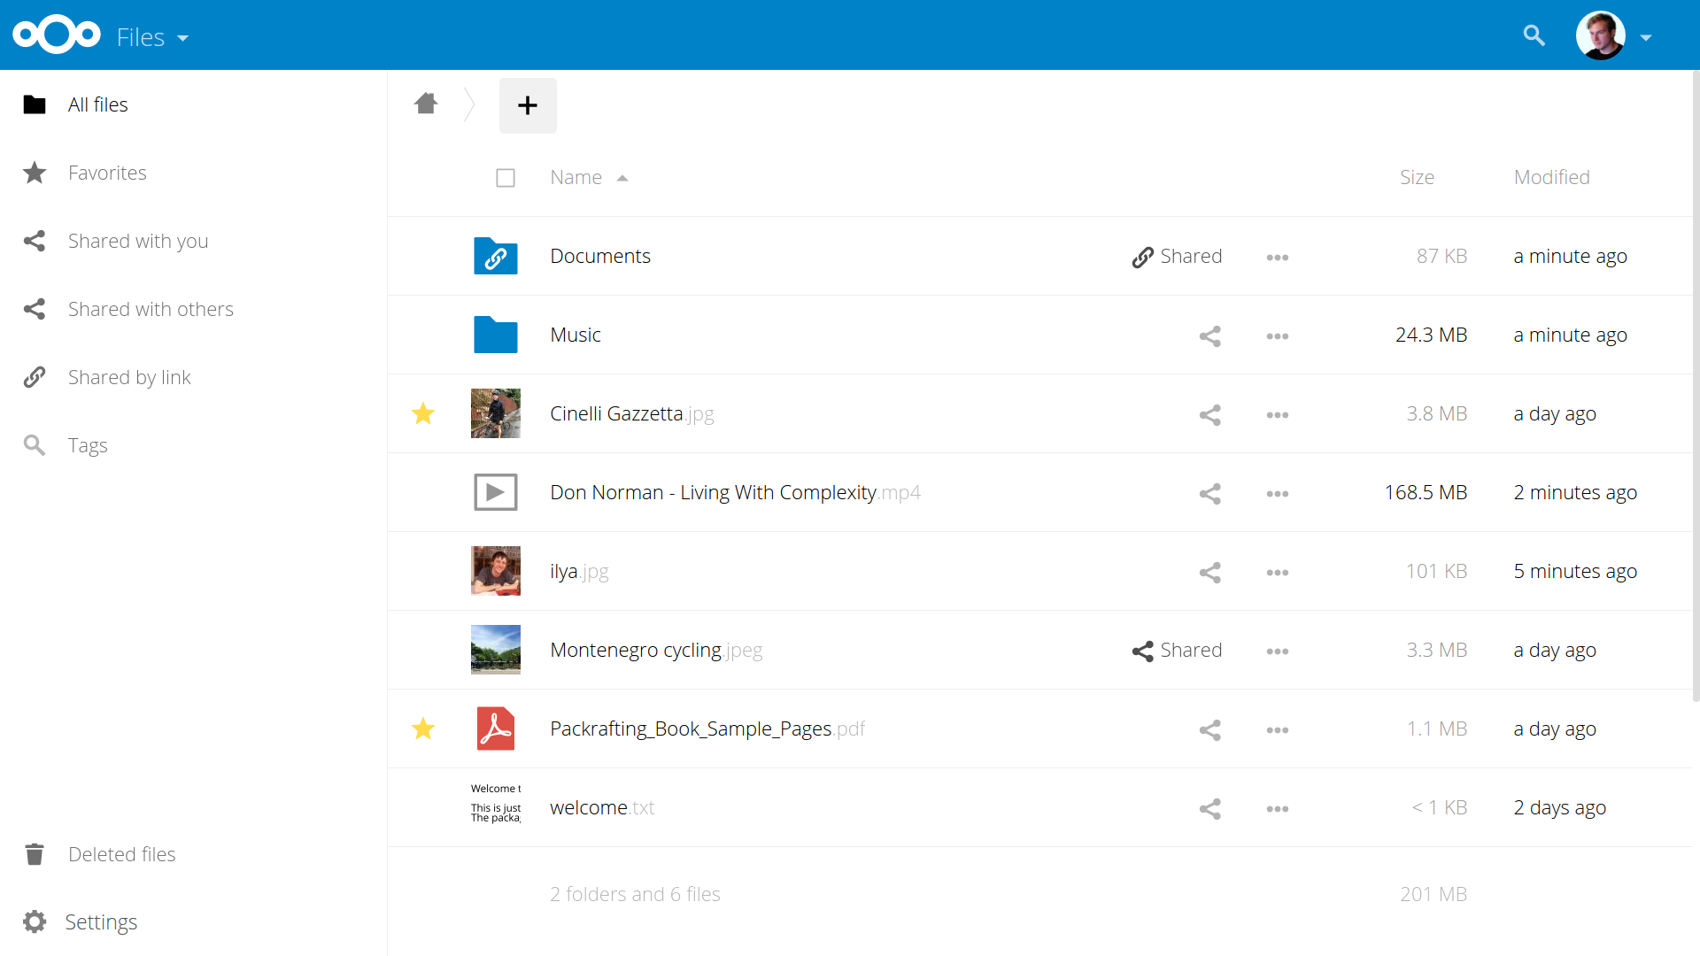
Task: Toggle the select all files checkbox
Action: pos(506,176)
